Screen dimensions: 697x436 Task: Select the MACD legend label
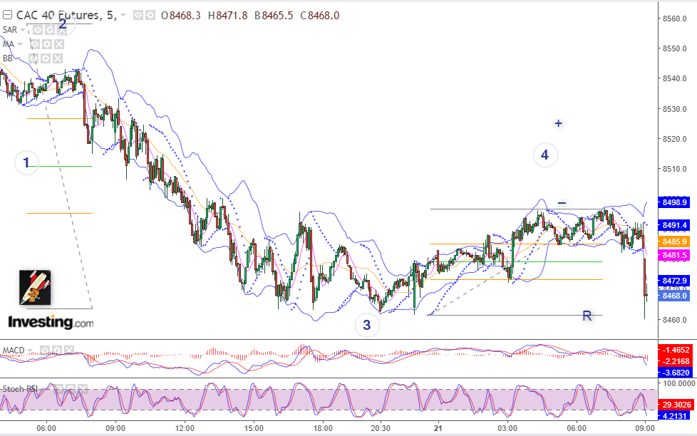pyautogui.click(x=14, y=351)
